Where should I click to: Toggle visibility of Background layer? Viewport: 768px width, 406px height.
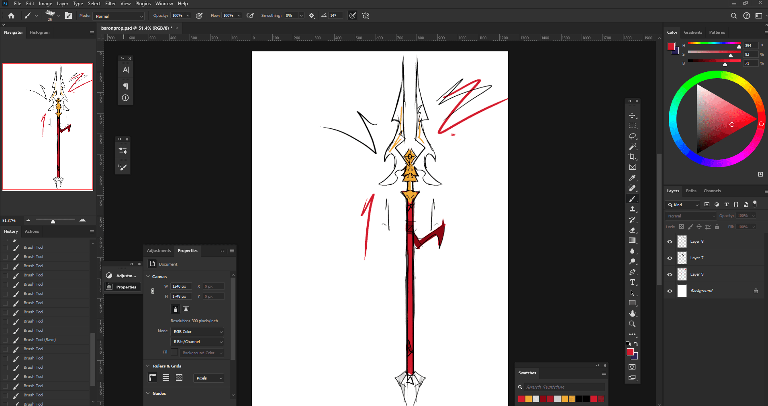(670, 291)
